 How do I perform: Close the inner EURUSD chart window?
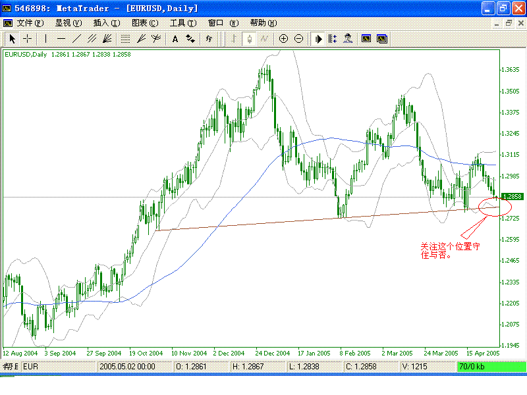click(x=520, y=23)
